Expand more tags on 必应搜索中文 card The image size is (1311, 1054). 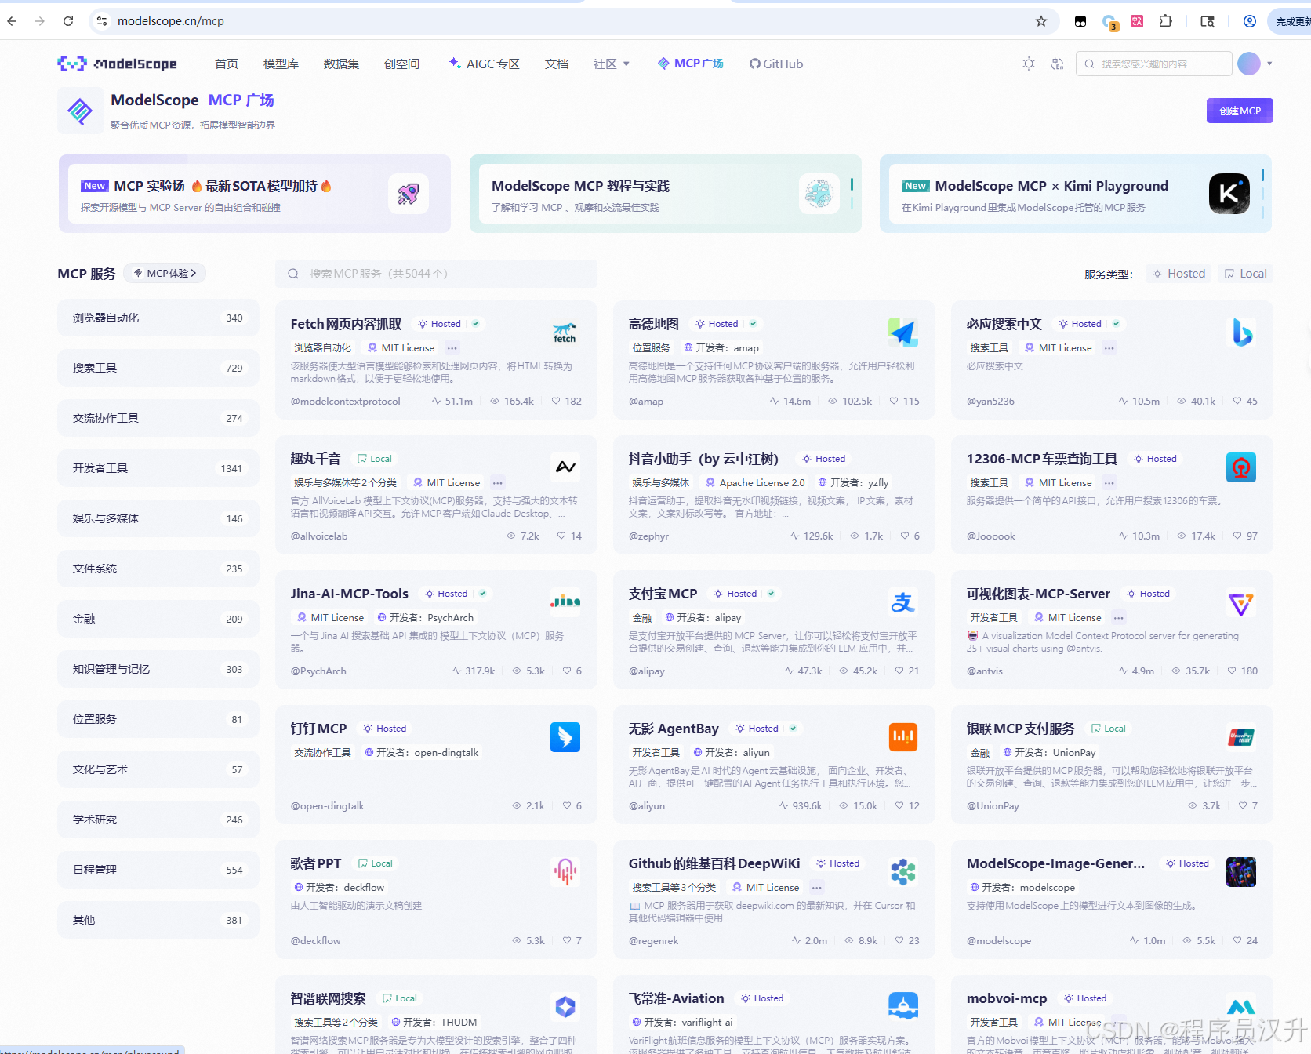[1109, 348]
